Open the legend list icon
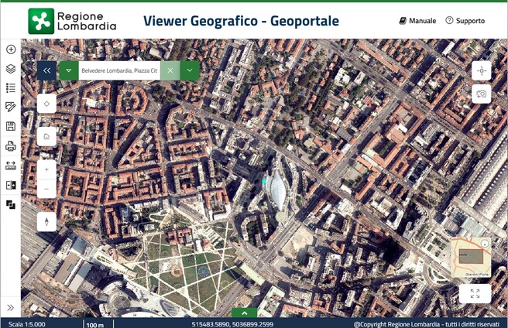Screen dimensions: 508x328 click(11, 87)
